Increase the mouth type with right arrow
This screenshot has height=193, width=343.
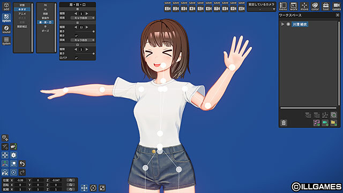point(87,49)
